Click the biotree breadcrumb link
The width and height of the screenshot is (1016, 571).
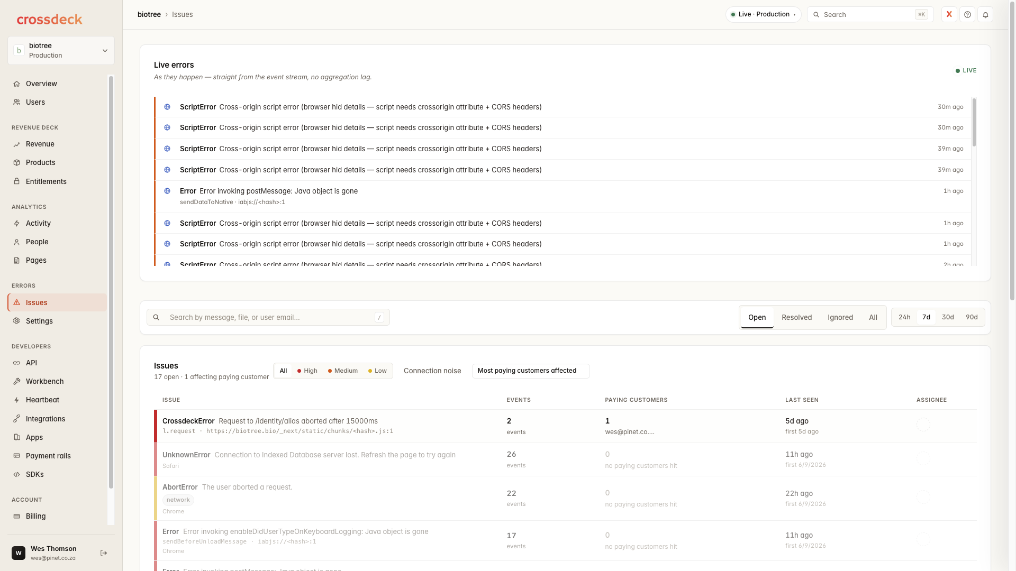149,15
